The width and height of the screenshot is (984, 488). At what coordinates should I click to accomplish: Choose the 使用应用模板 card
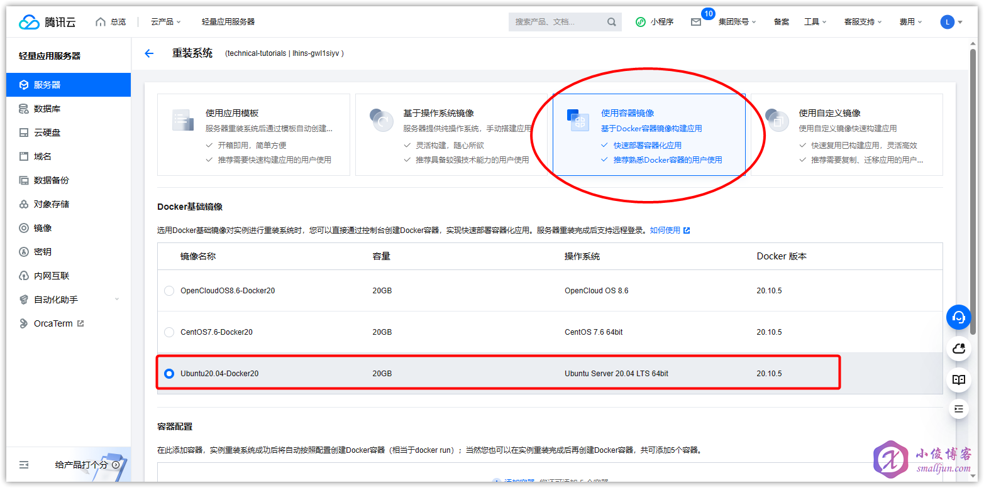(x=253, y=135)
